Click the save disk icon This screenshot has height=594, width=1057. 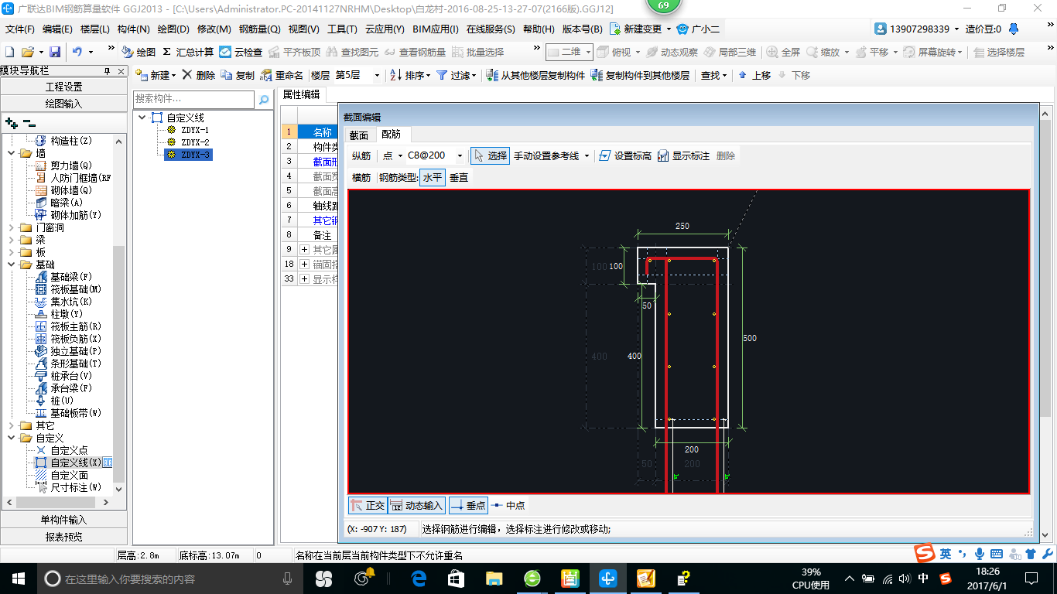click(55, 53)
